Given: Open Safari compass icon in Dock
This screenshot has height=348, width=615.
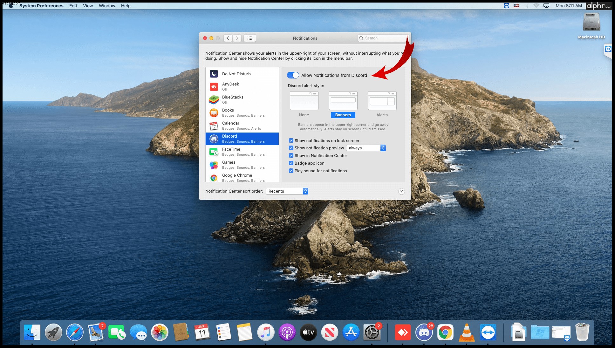Looking at the screenshot, I should pos(75,332).
